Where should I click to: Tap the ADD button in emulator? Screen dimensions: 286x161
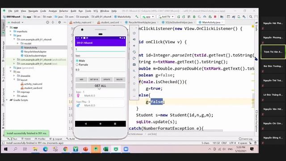point(81,80)
